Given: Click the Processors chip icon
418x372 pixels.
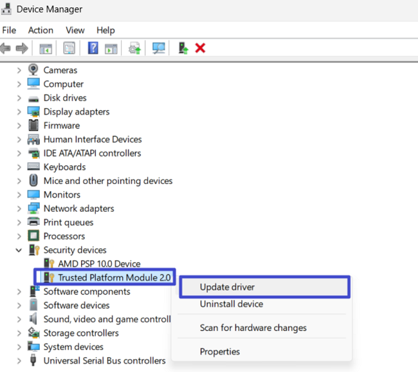Looking at the screenshot, I should [33, 236].
